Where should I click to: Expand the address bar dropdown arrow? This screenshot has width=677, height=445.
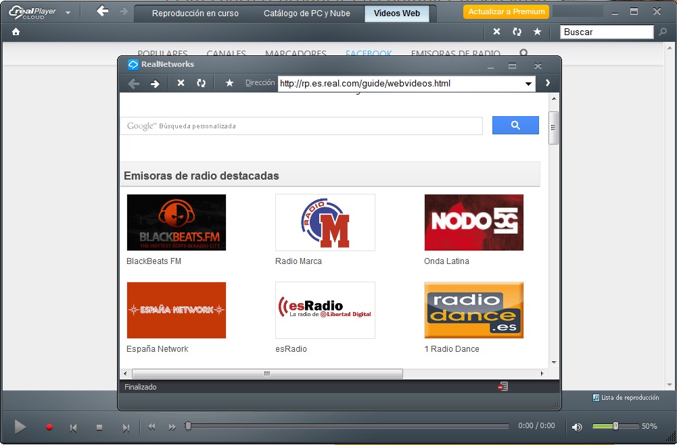pos(528,84)
